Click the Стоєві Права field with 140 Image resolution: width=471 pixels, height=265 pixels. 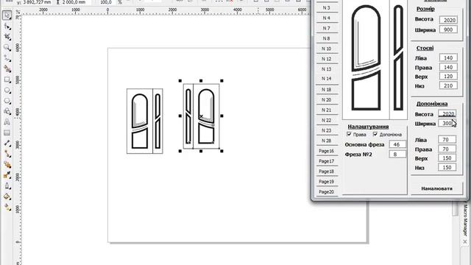click(448, 67)
